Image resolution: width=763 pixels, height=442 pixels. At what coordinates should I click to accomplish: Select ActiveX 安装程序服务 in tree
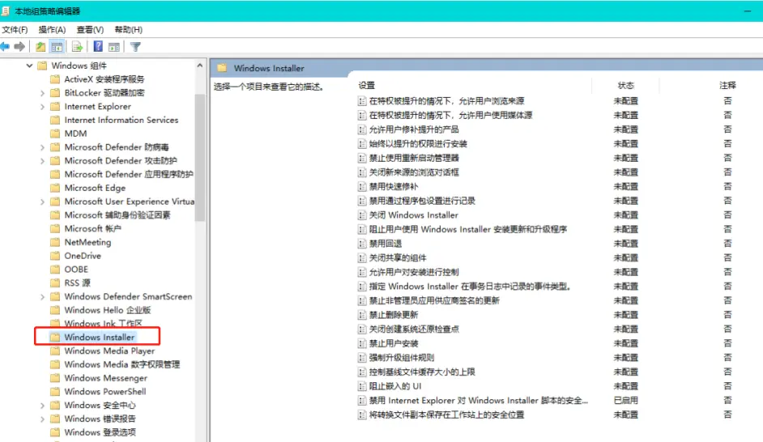click(x=104, y=79)
